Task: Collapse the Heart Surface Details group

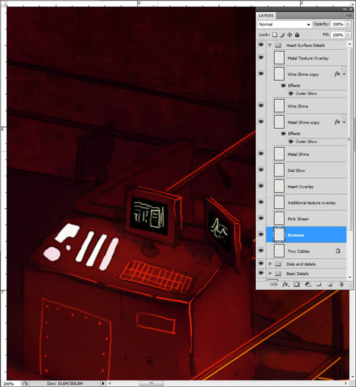Action: (x=269, y=45)
